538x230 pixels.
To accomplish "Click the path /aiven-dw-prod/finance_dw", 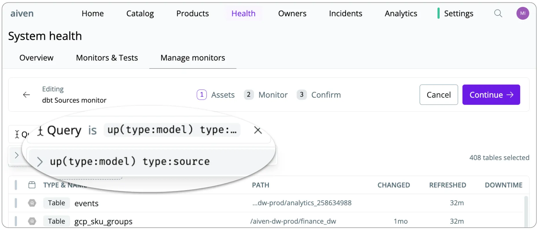I will tap(293, 221).
